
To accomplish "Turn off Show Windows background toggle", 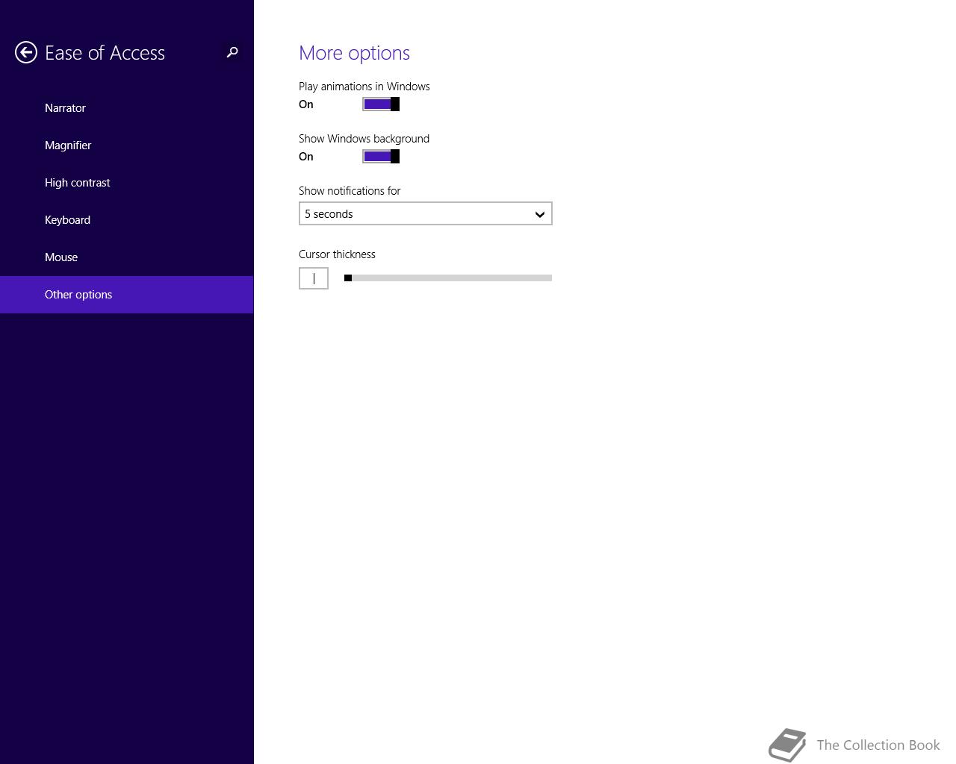I will (x=381, y=157).
